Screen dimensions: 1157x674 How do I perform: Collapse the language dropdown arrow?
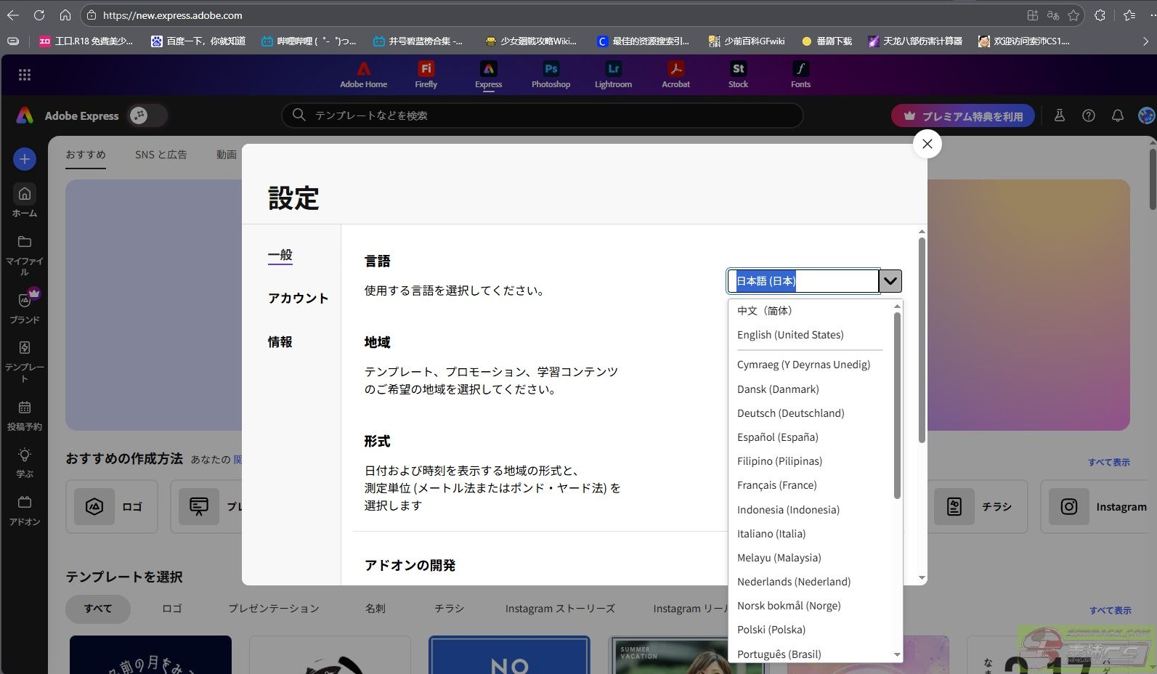890,281
